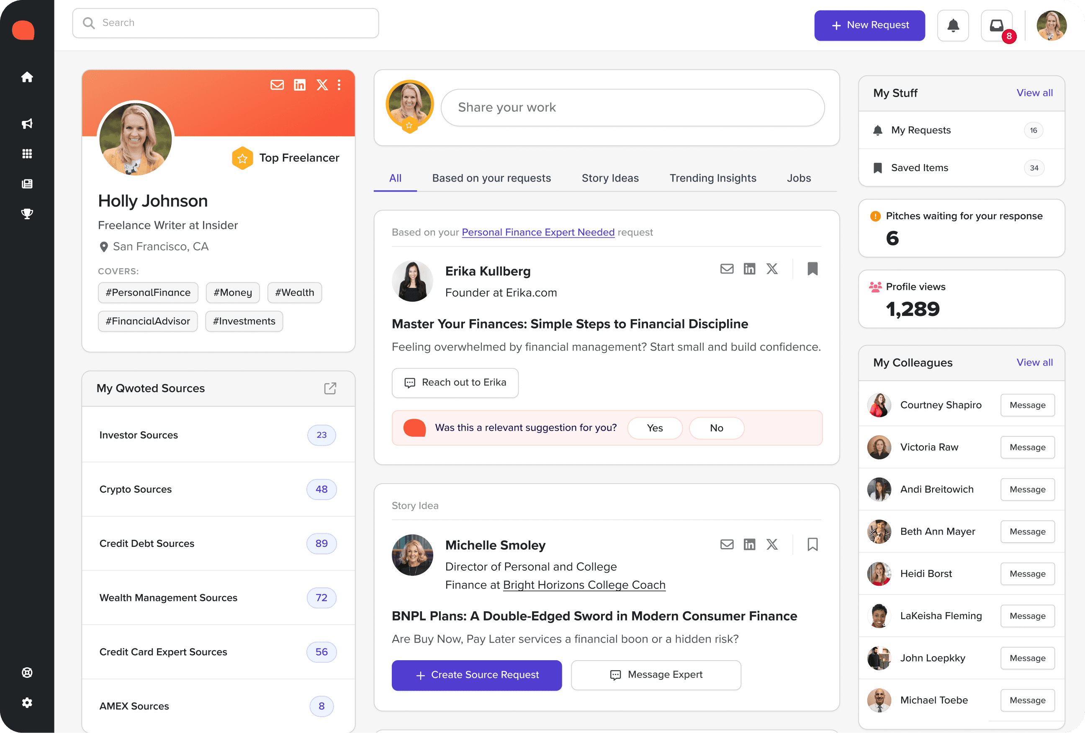Open three-dot menu on profile card
The width and height of the screenshot is (1085, 733).
click(339, 85)
